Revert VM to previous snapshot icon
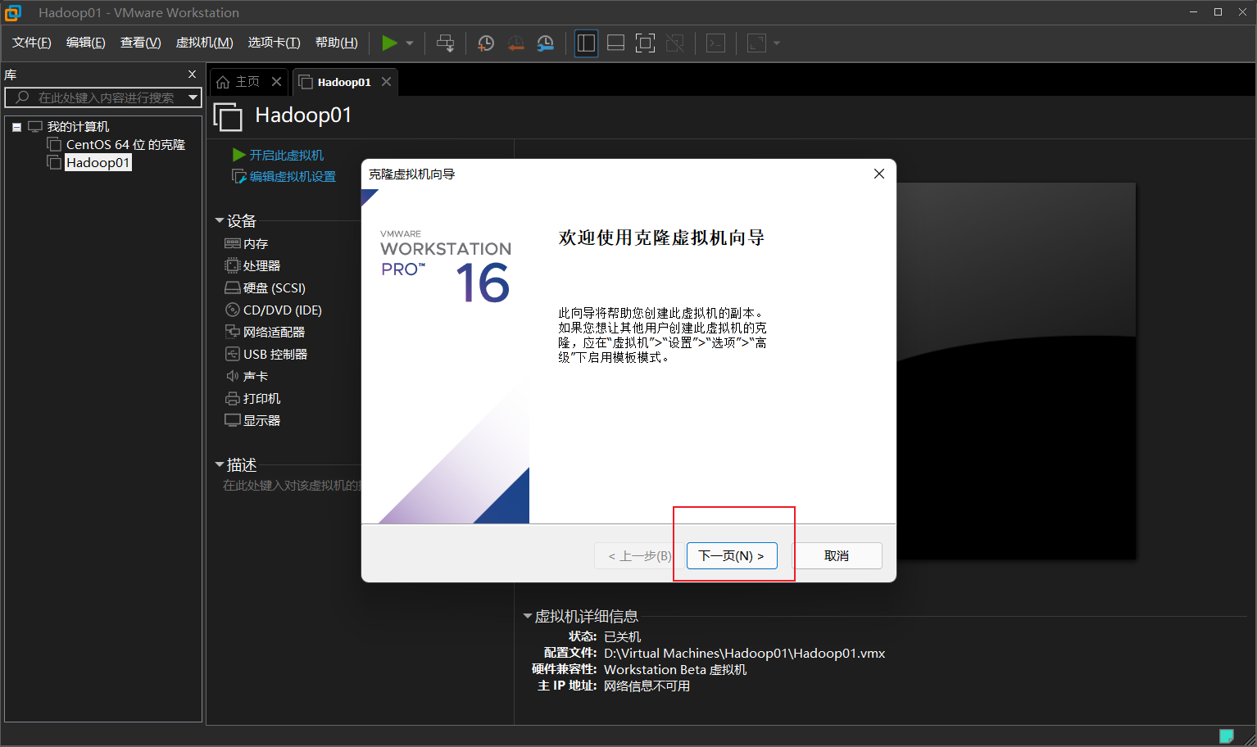This screenshot has width=1257, height=747. pos(515,43)
